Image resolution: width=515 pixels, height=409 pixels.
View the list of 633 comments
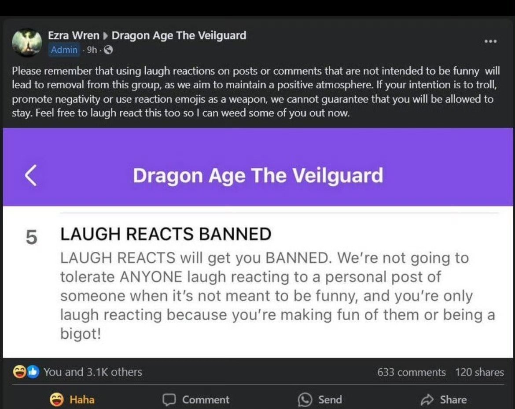click(x=412, y=372)
